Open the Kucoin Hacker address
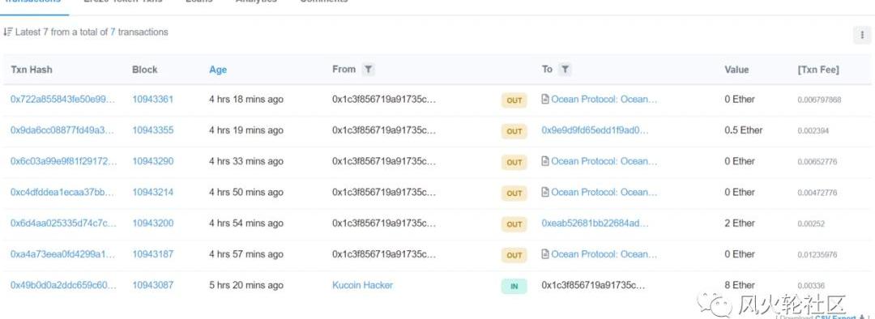Screen dimensions: 875x319 click(x=362, y=285)
